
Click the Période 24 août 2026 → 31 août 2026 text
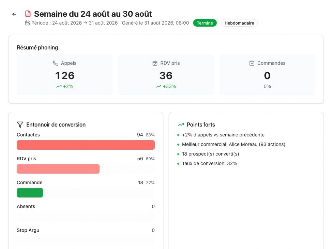click(x=74, y=23)
